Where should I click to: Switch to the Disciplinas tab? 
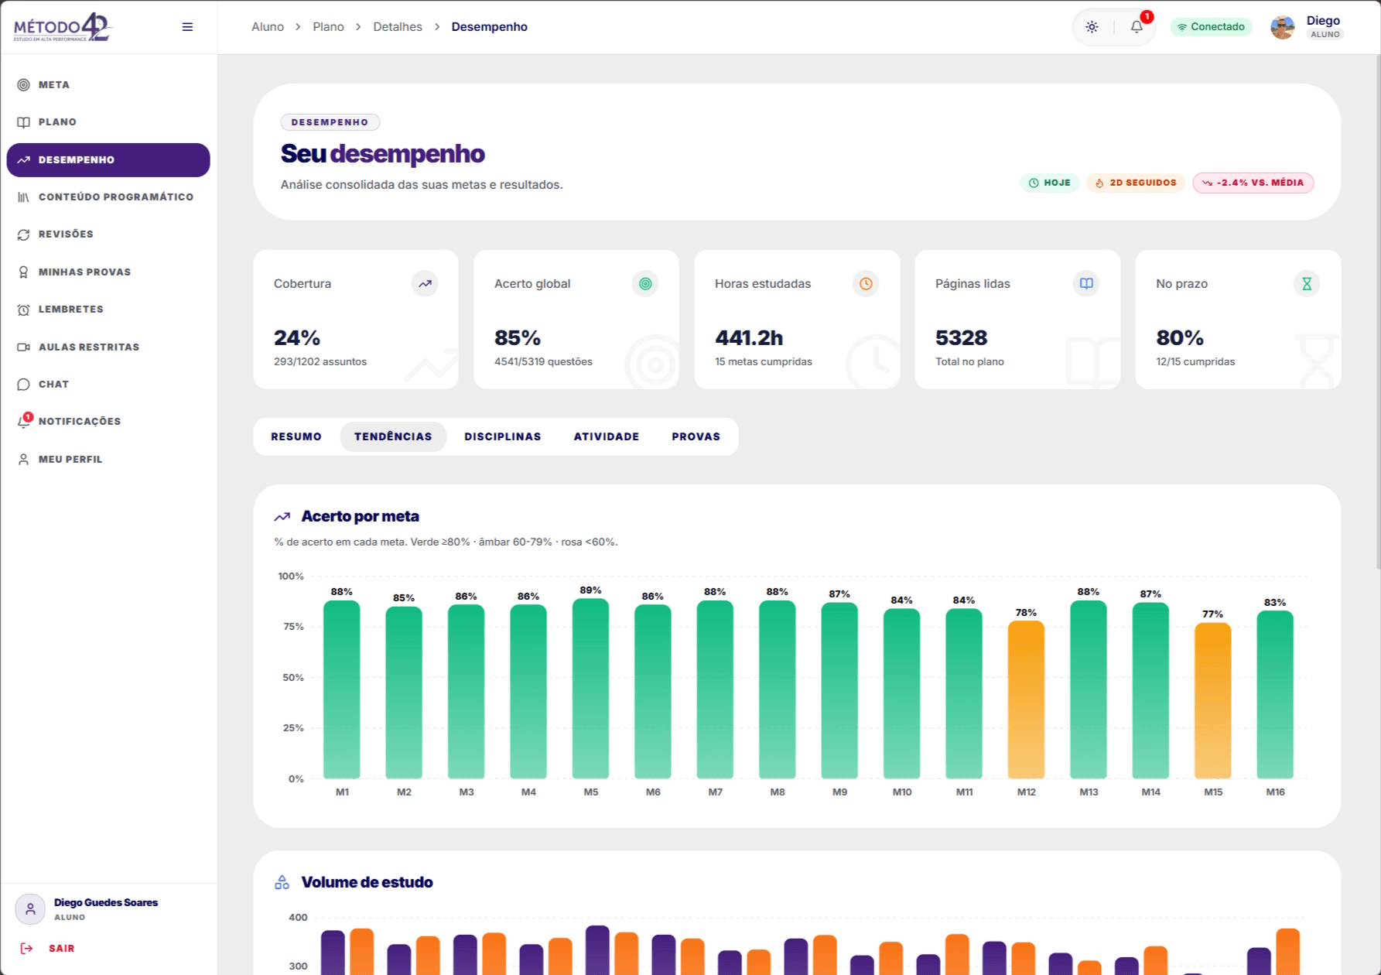[503, 436]
